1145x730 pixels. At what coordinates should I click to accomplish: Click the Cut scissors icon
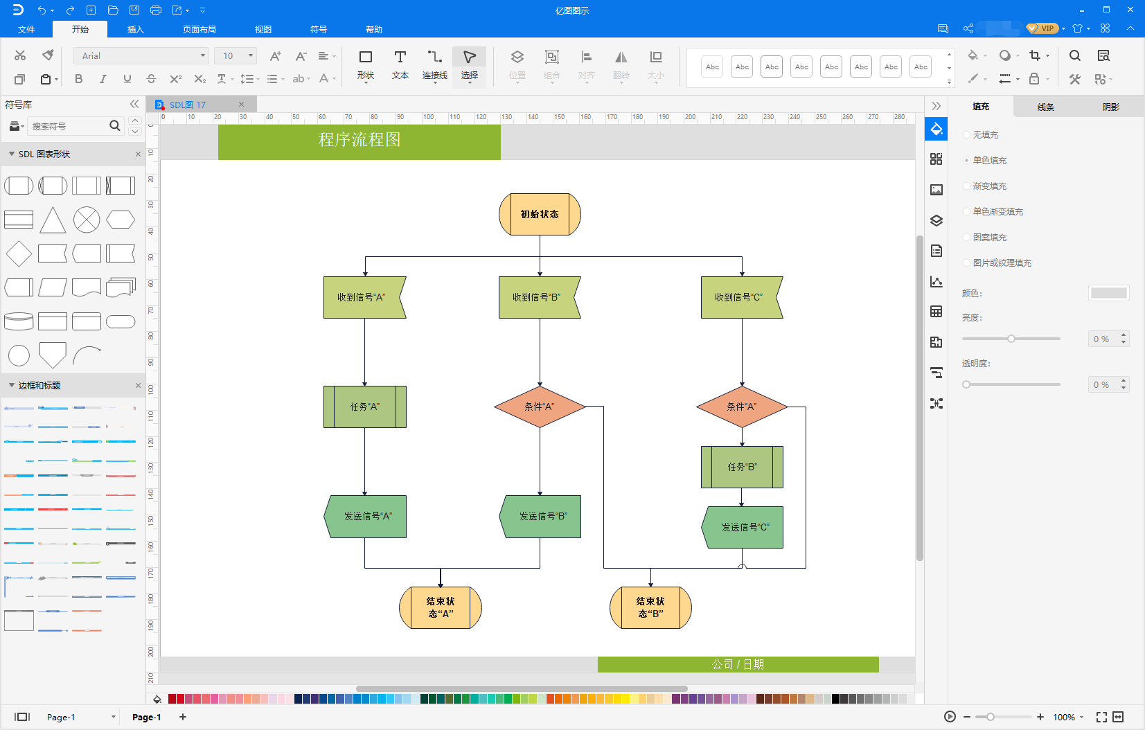pos(20,55)
